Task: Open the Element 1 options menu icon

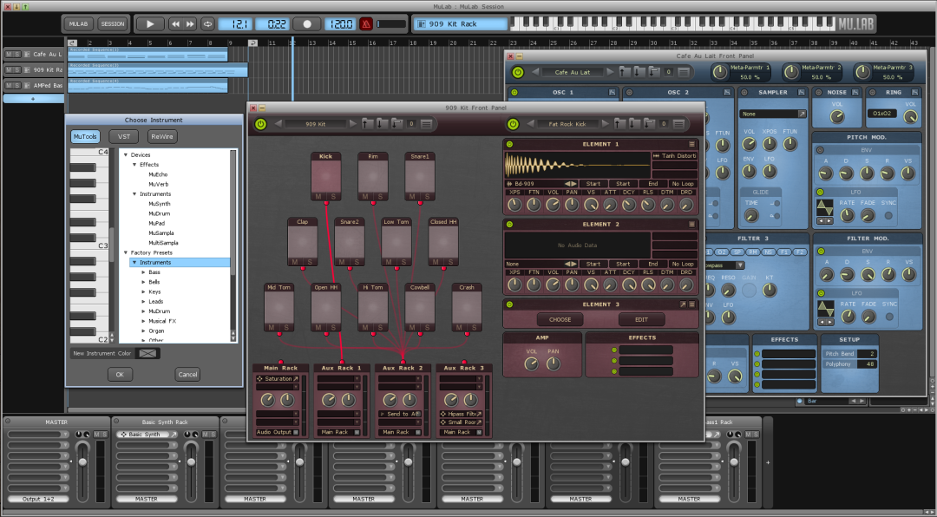Action: tap(691, 144)
